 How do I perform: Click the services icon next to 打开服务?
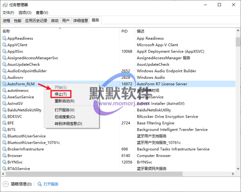click(39, 184)
